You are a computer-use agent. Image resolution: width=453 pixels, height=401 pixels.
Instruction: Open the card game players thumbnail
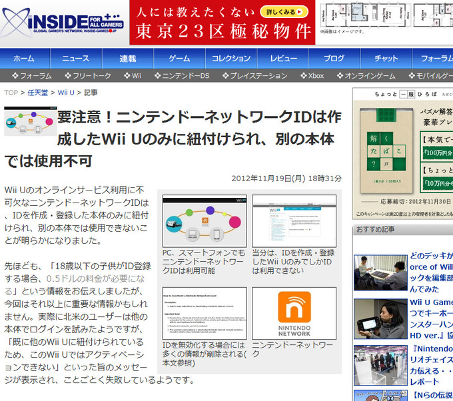click(x=380, y=272)
